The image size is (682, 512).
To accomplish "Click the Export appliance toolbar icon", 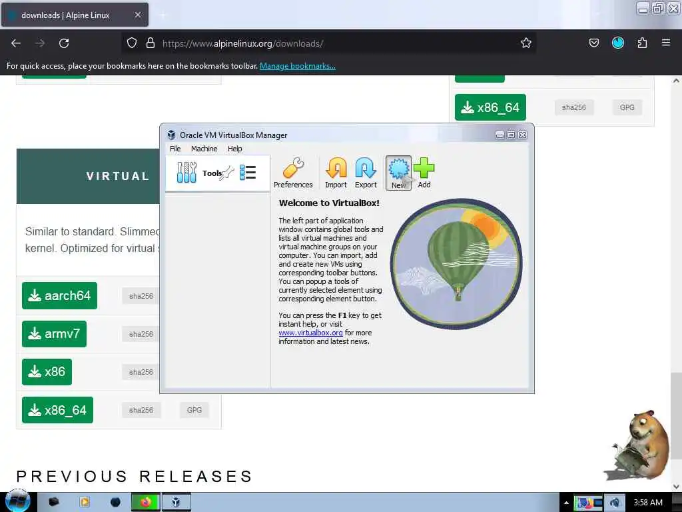I will click(x=366, y=173).
